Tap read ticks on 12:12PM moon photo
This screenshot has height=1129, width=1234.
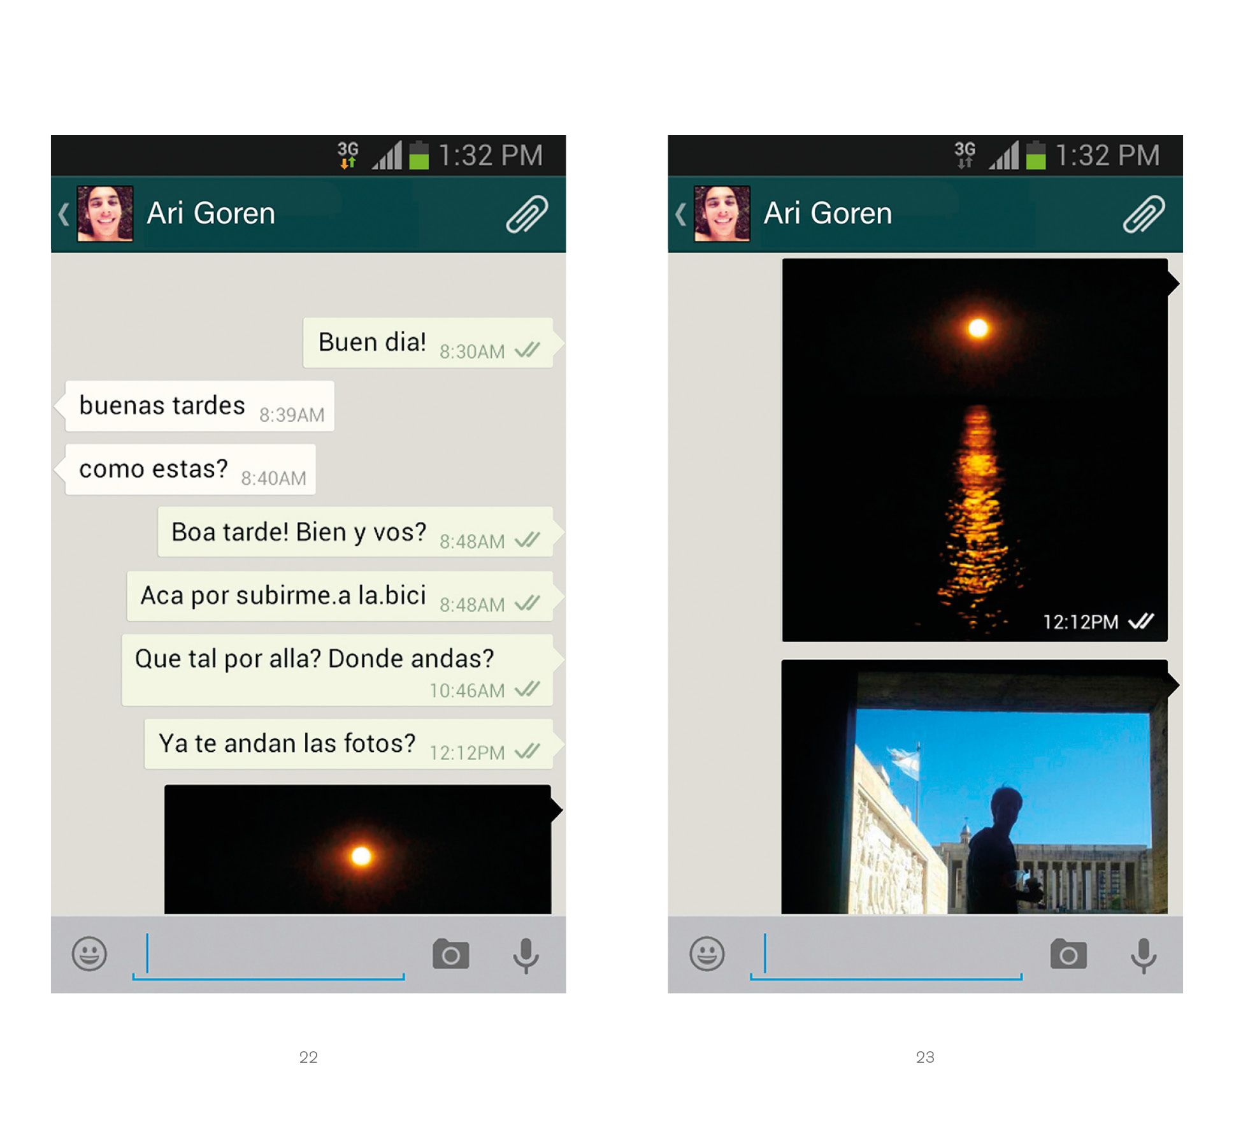point(1141,621)
